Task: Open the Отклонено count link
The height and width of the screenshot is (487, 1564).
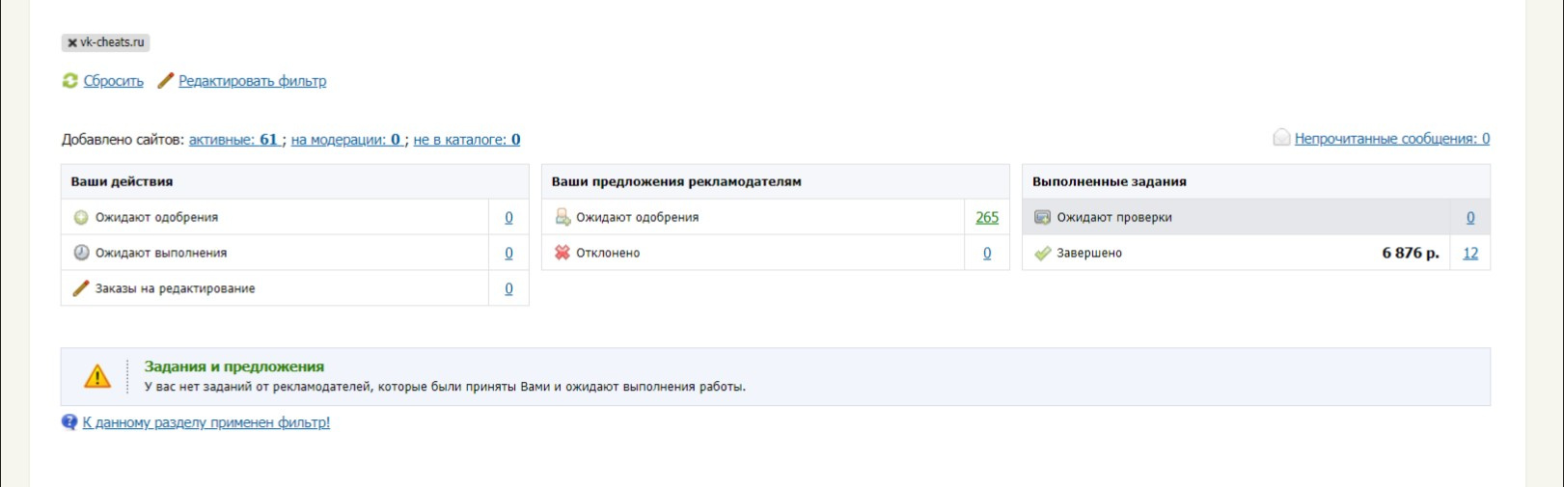Action: pyautogui.click(x=987, y=254)
